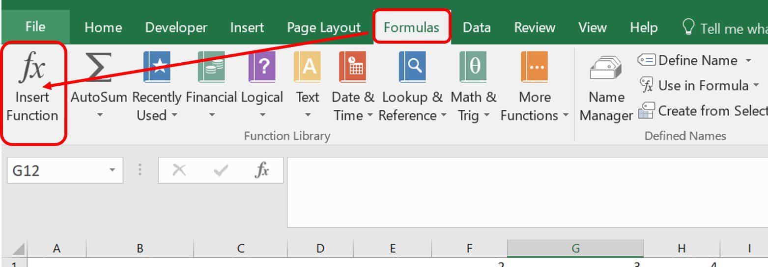This screenshot has width=768, height=267.
Task: Select column D header
Action: coord(320,249)
